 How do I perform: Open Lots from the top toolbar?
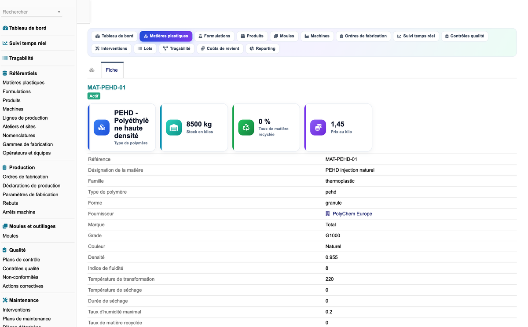145,48
